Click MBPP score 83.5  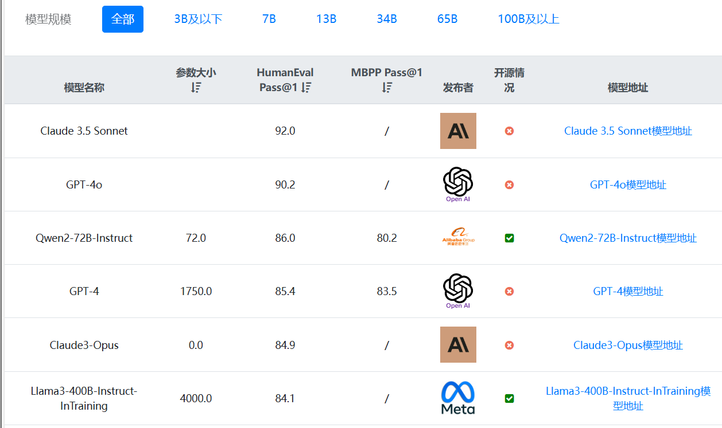pos(387,291)
